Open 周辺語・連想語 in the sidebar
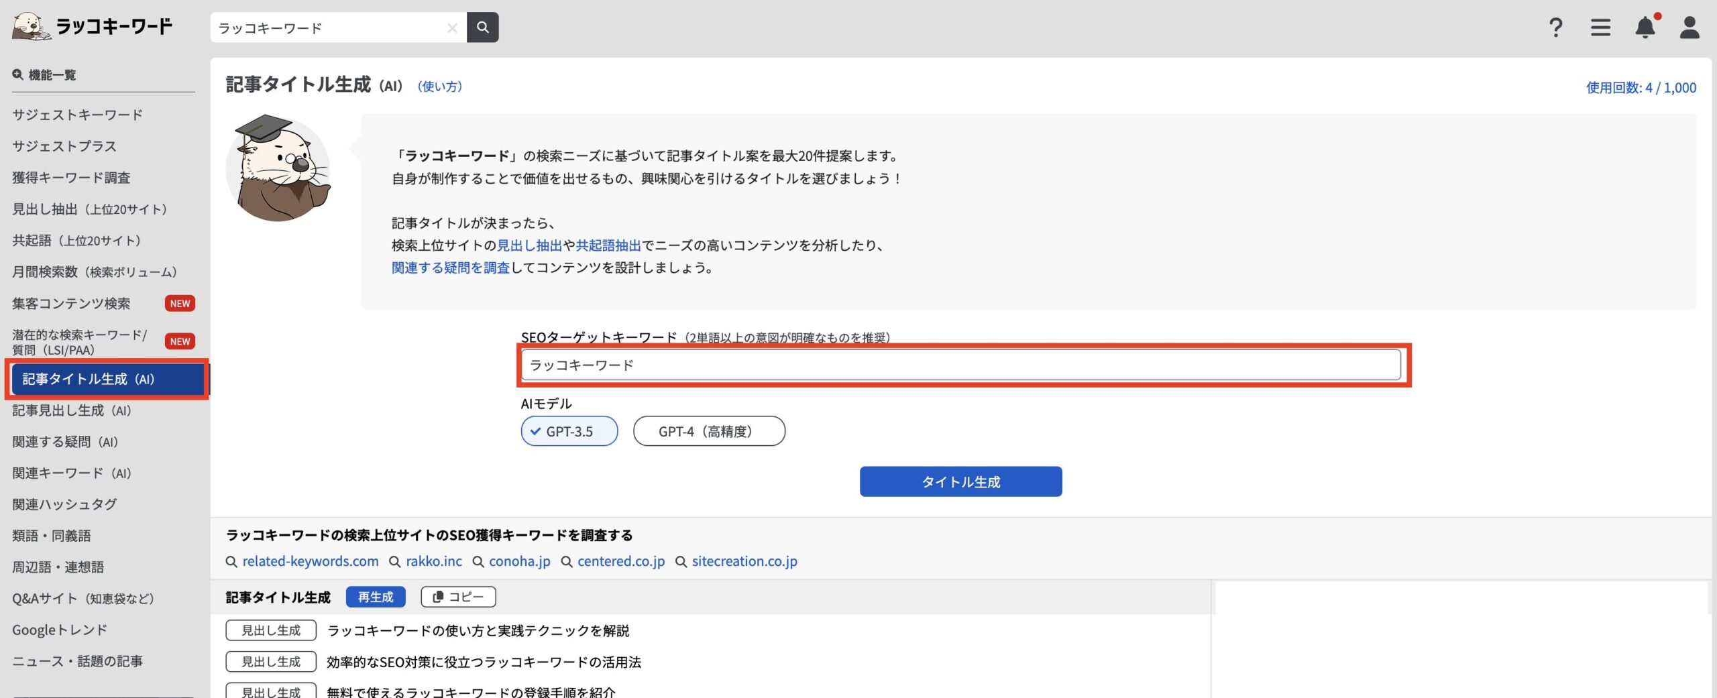The width and height of the screenshot is (1717, 698). pyautogui.click(x=58, y=567)
